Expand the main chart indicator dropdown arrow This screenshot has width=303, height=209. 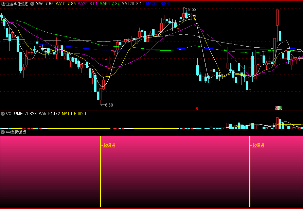point(32,4)
